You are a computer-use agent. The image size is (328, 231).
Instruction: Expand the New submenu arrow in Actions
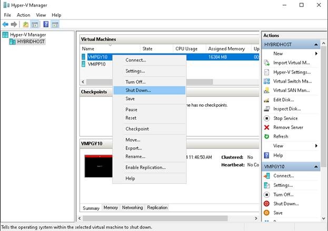316,54
